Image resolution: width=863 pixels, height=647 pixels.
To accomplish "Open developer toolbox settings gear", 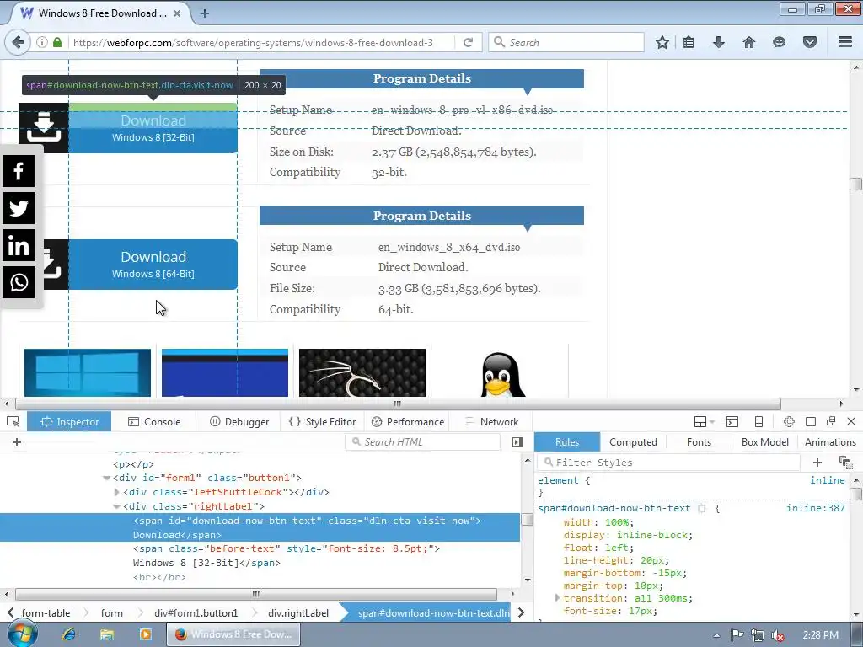I will point(789,422).
